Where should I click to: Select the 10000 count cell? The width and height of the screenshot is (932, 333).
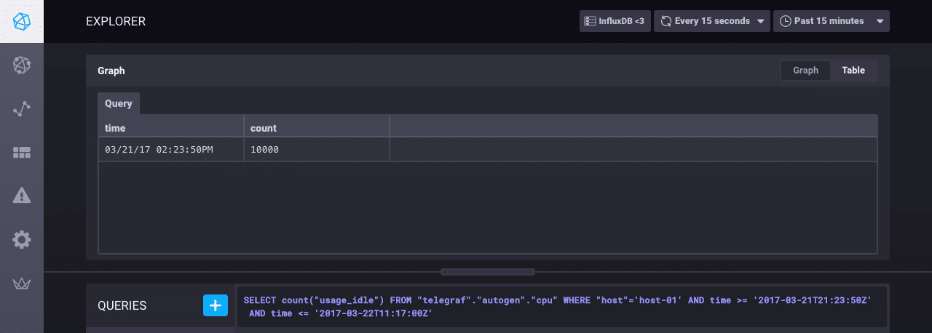[316, 150]
